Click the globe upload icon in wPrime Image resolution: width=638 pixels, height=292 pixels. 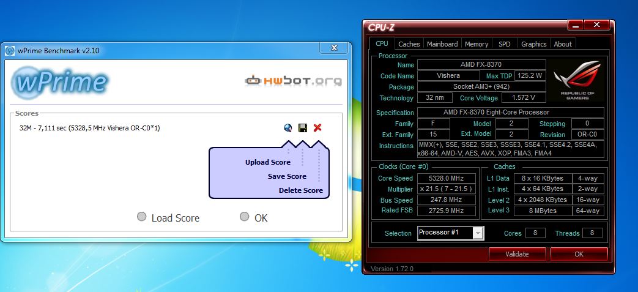pos(287,128)
